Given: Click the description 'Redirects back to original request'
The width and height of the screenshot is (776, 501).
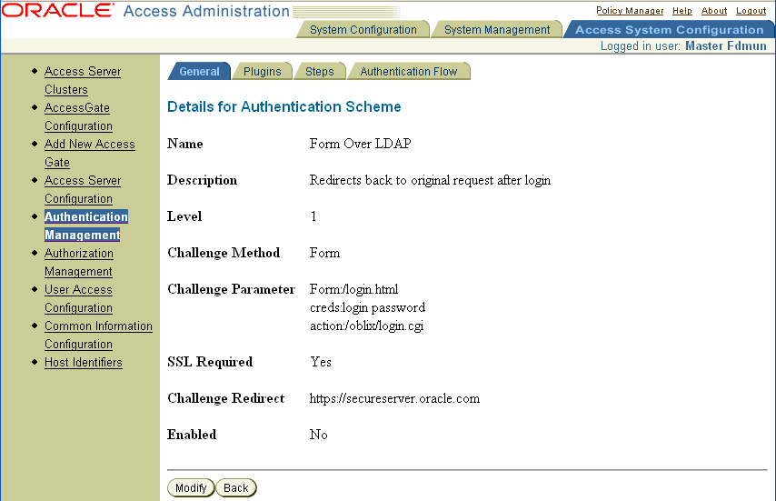Looking at the screenshot, I should pyautogui.click(x=430, y=180).
